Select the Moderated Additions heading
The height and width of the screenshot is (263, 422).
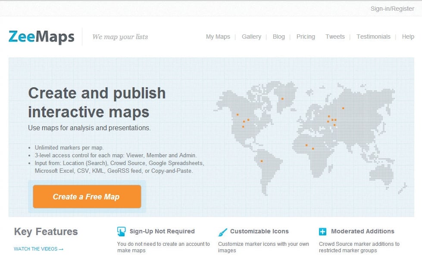(363, 231)
